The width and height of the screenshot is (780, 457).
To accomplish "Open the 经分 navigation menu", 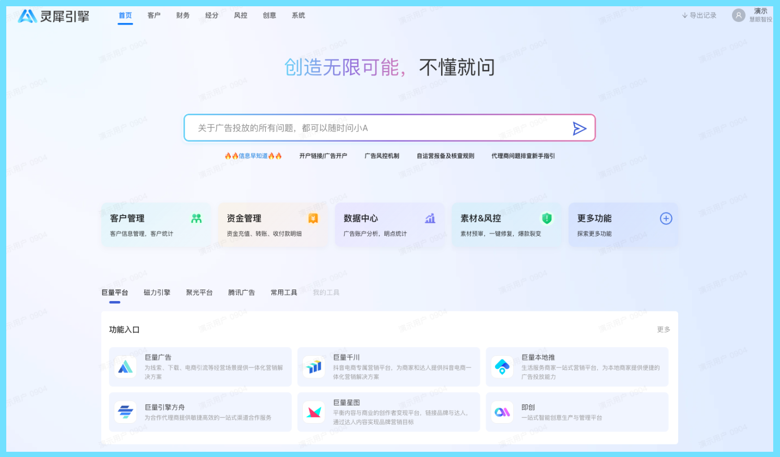I will coord(212,16).
